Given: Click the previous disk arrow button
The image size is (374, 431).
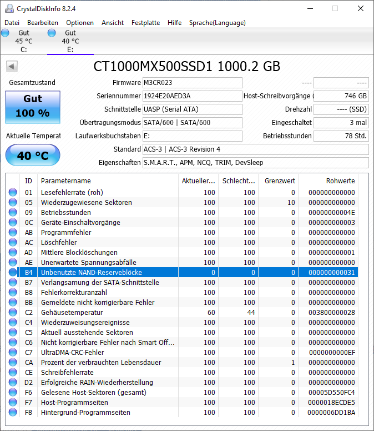Looking at the screenshot, I should point(12,66).
